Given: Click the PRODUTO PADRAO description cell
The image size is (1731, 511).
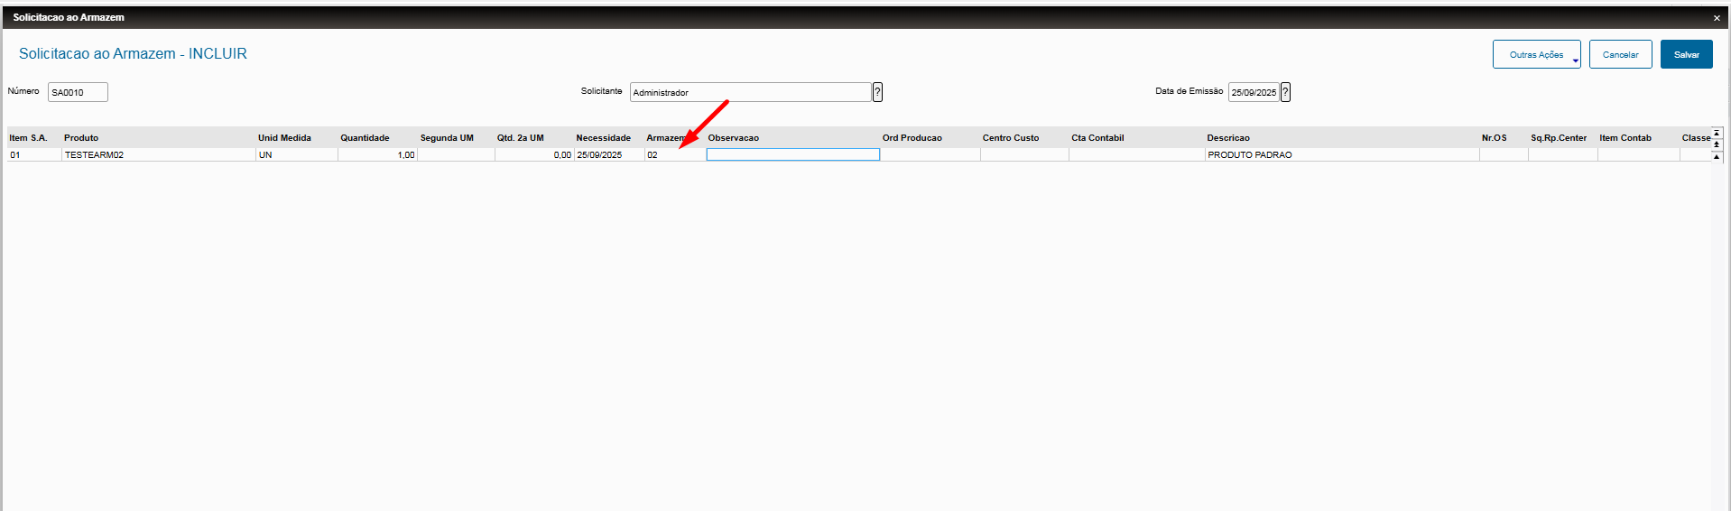Looking at the screenshot, I should (x=1342, y=155).
